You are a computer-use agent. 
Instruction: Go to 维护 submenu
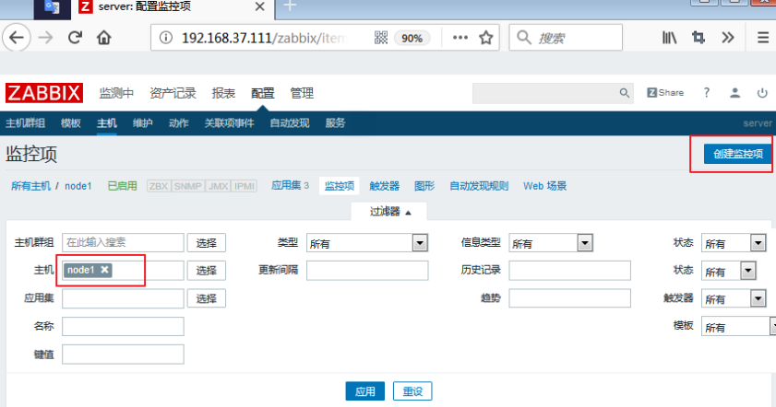(142, 123)
